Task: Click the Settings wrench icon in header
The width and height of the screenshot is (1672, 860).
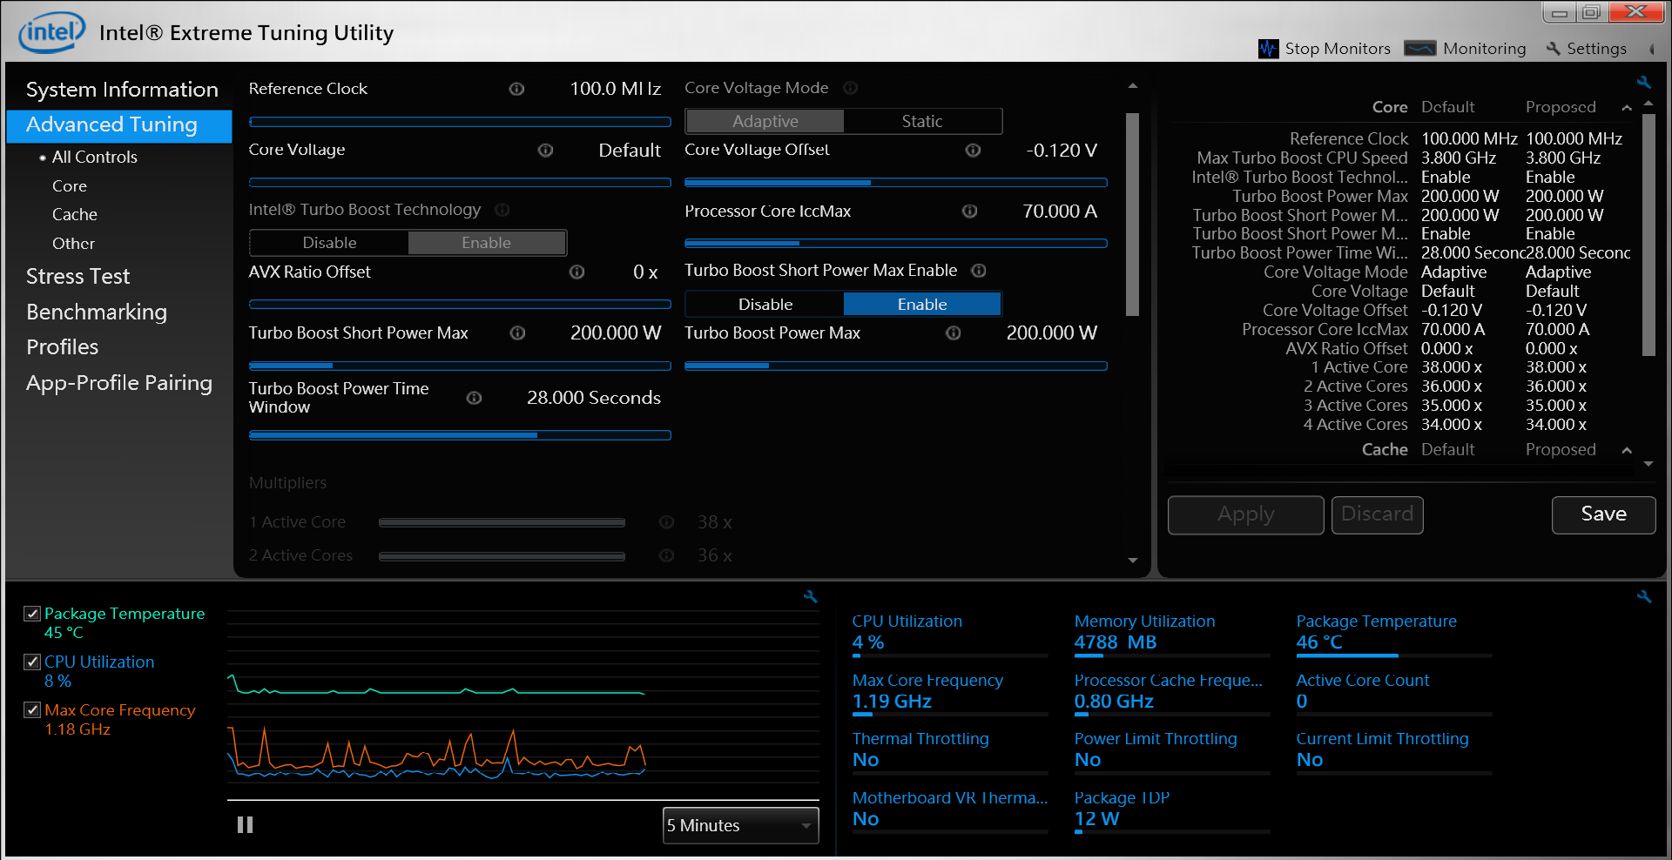Action: [1553, 49]
